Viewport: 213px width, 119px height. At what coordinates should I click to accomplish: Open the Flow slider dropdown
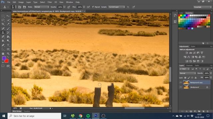pyautogui.click(x=84, y=7)
